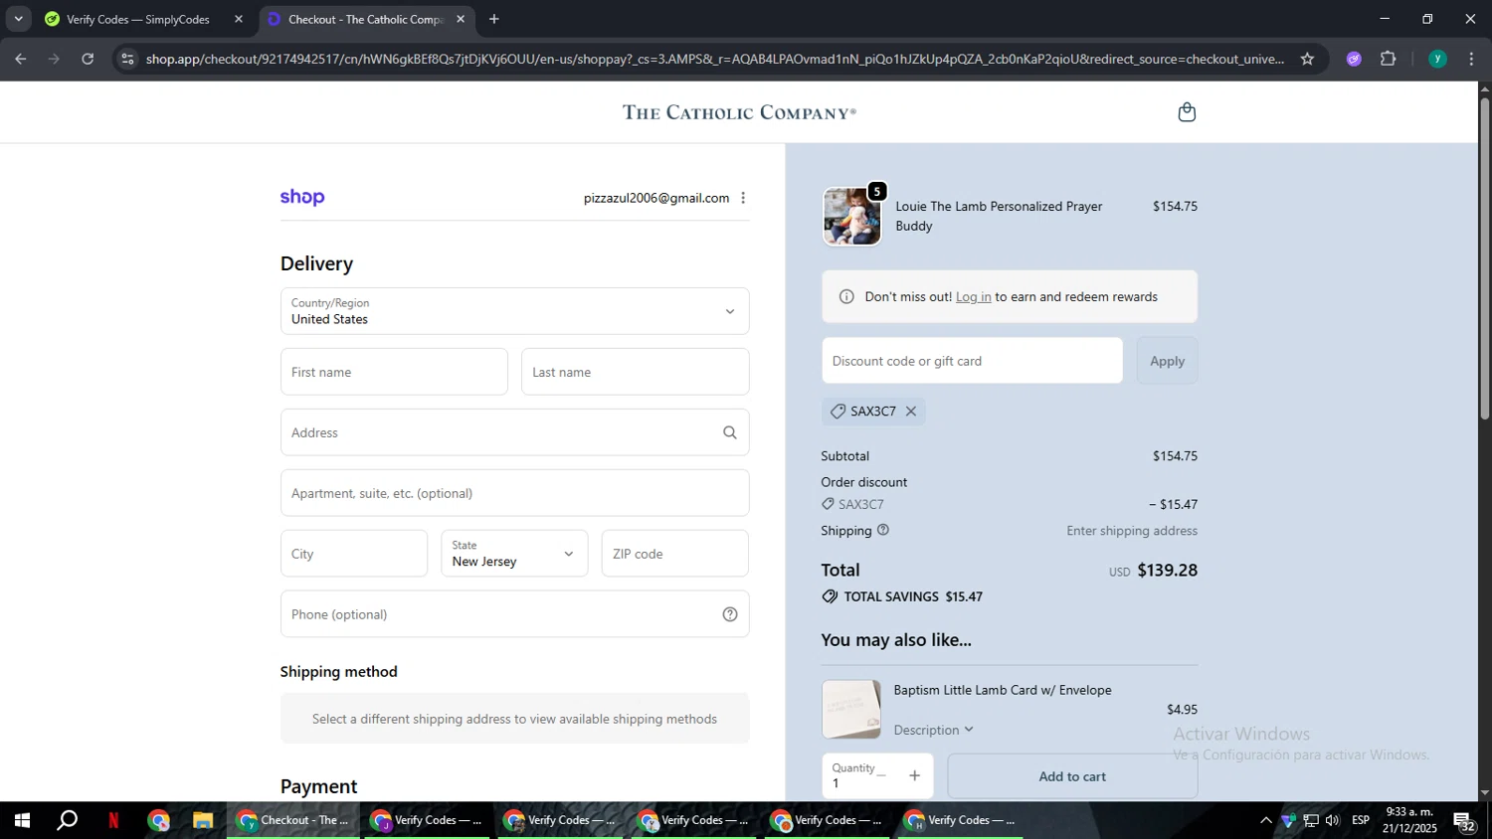Click the Apartment, suite, etc. field
This screenshot has height=839, width=1492.
click(x=514, y=493)
